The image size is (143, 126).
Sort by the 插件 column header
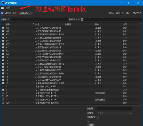(97, 24)
